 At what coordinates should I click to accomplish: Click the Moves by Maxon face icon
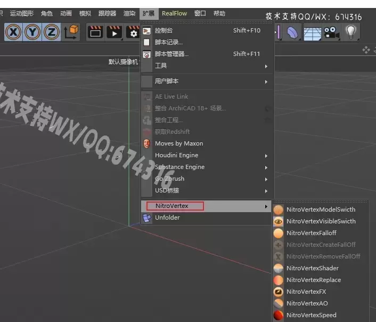[147, 143]
